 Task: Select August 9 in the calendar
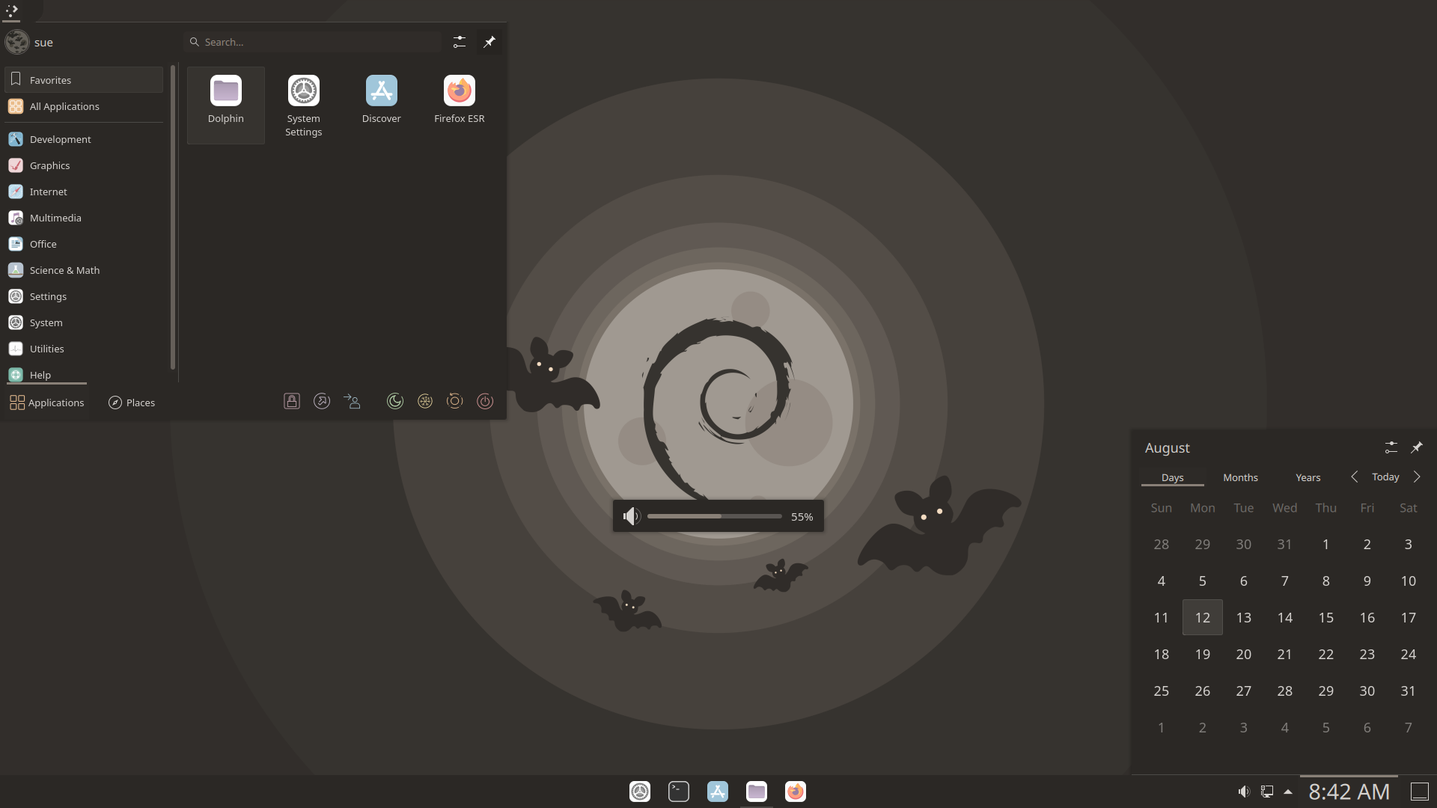coord(1367,581)
